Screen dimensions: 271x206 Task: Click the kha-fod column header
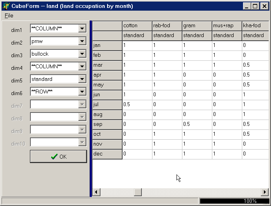tap(256, 26)
